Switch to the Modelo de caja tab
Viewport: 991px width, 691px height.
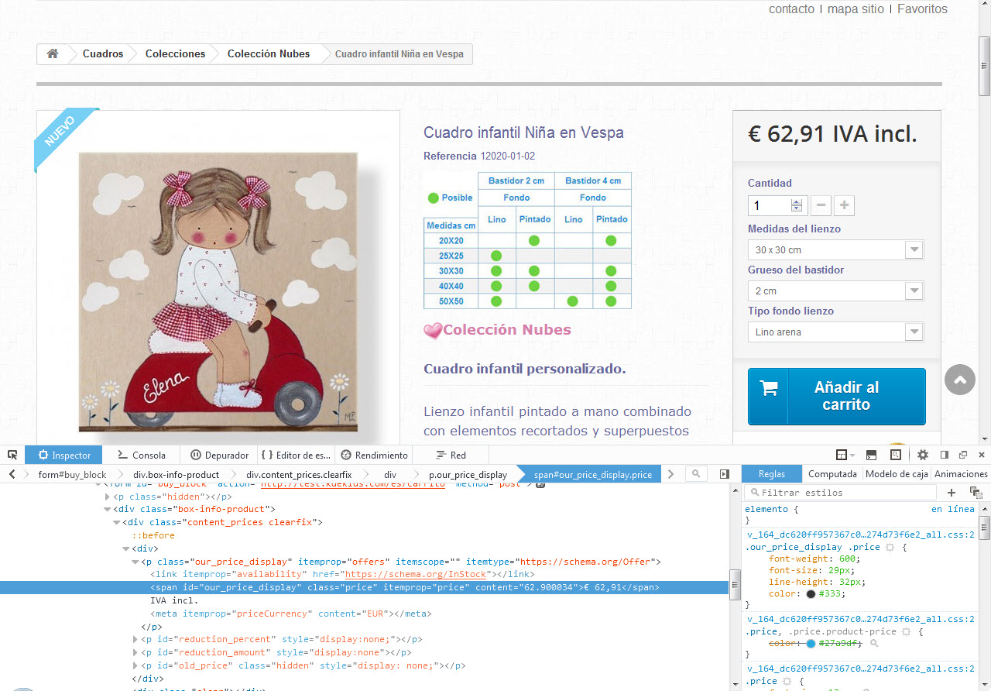[x=897, y=474]
